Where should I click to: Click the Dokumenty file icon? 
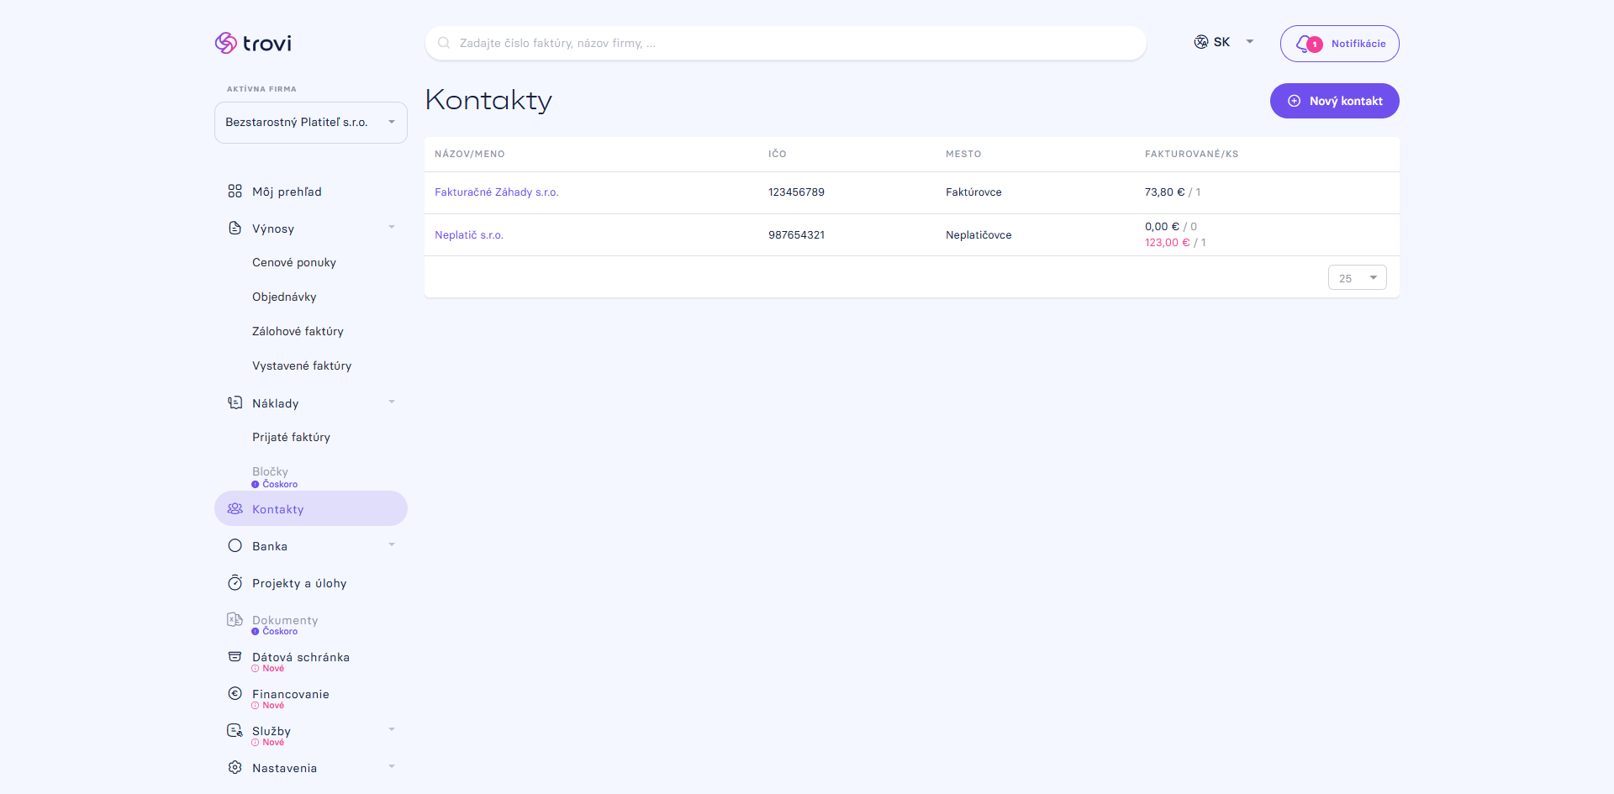pyautogui.click(x=235, y=620)
